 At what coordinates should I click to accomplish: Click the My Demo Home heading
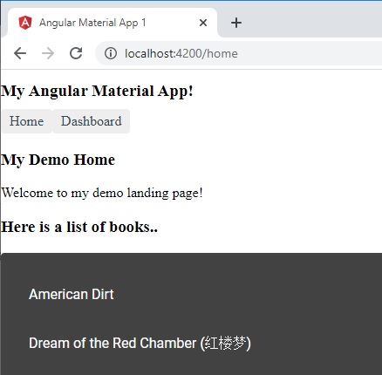(58, 160)
